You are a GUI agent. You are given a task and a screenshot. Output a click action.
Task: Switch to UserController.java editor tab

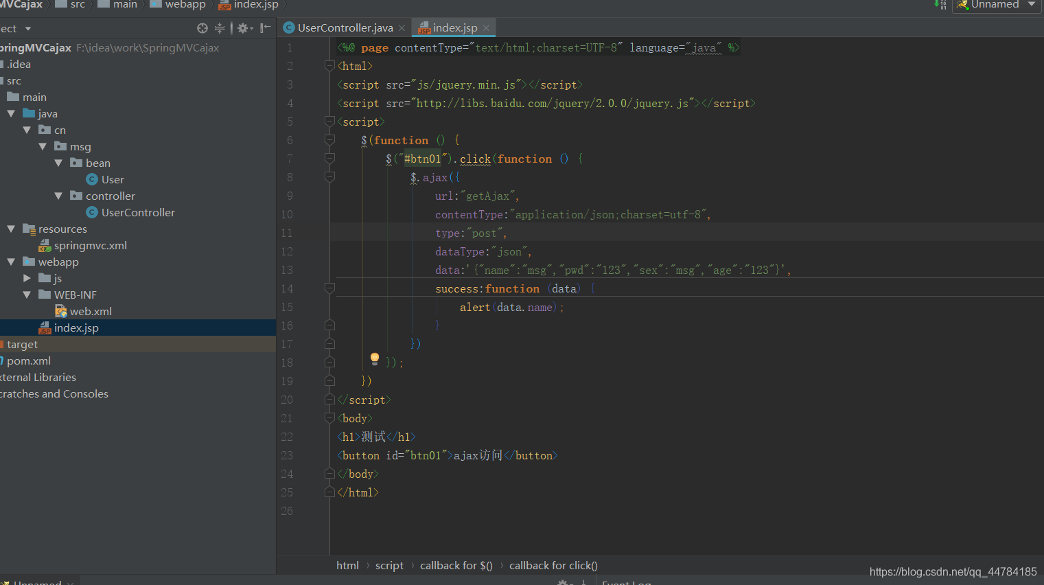[345, 28]
